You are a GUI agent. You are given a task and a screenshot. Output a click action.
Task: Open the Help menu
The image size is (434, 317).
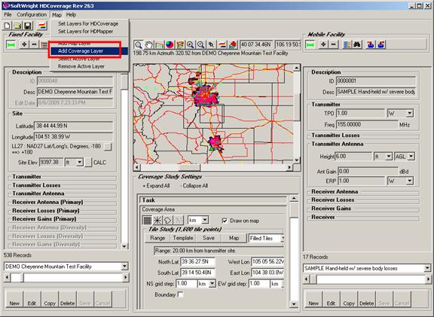point(71,14)
